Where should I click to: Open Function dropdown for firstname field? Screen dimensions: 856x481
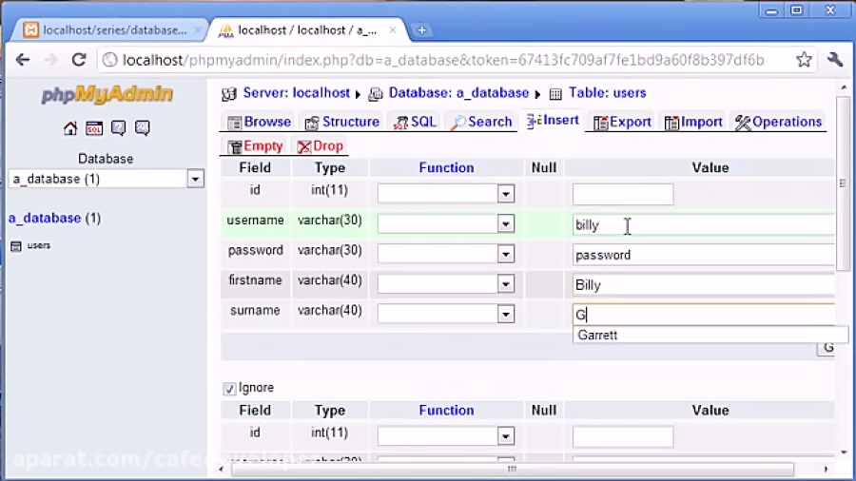[506, 283]
